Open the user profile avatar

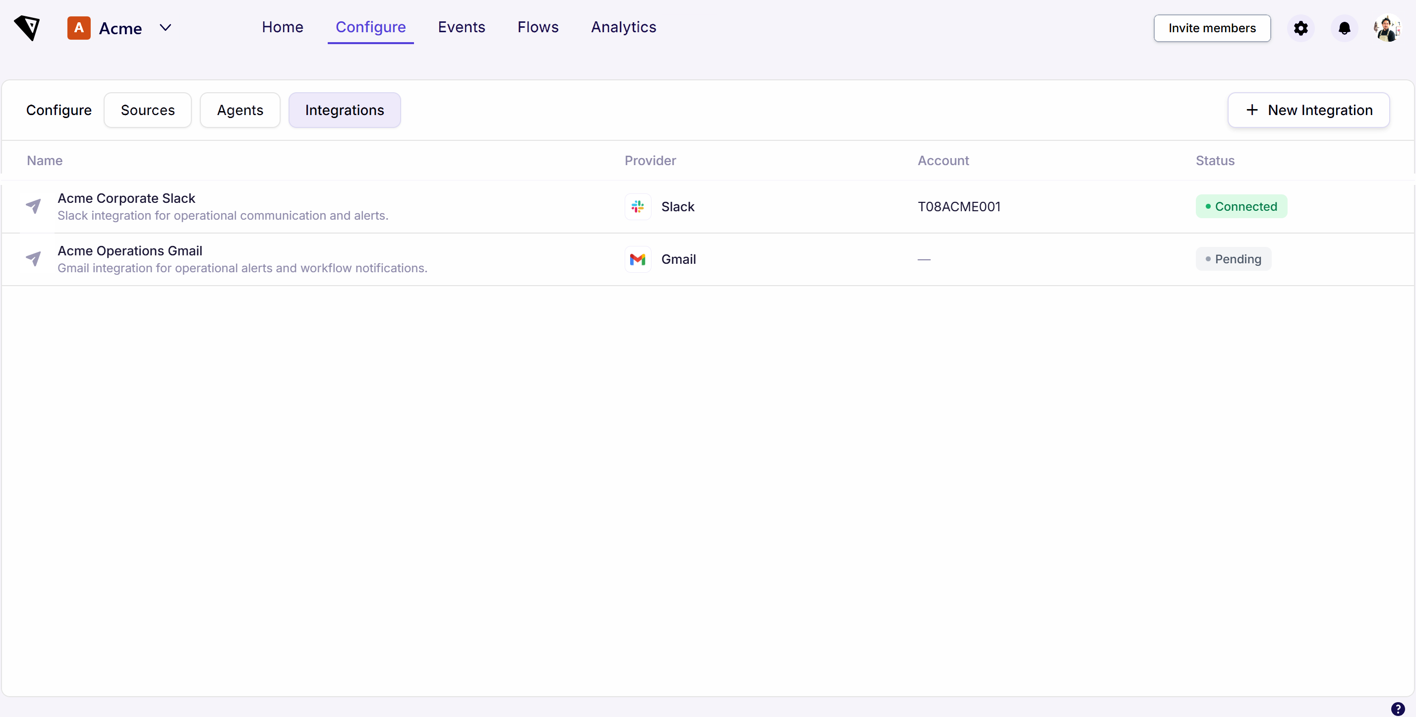1387,28
